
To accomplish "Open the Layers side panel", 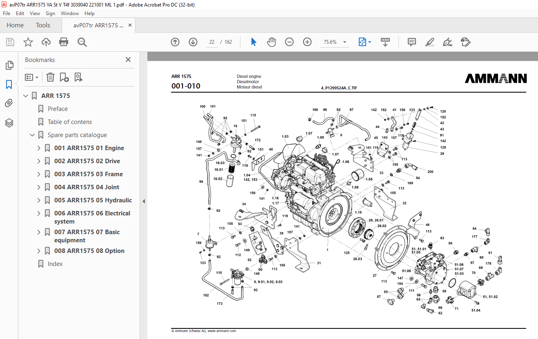I will [x=9, y=123].
